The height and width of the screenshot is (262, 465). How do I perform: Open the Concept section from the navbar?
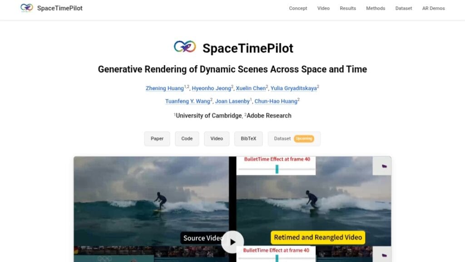click(x=298, y=8)
